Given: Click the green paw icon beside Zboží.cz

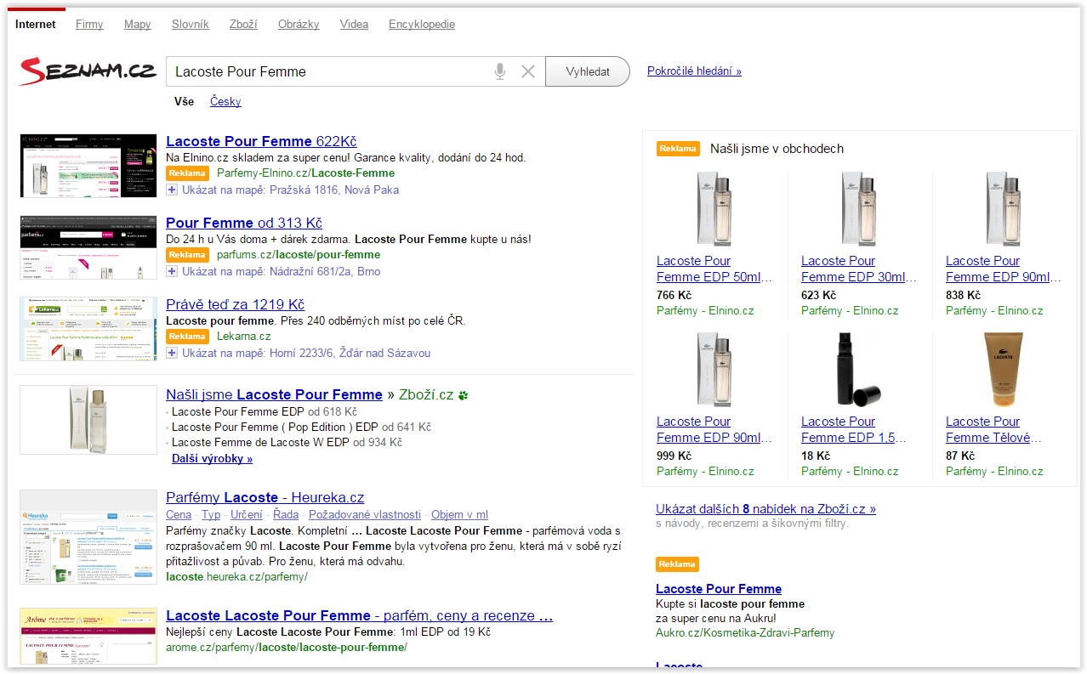Looking at the screenshot, I should tap(464, 395).
